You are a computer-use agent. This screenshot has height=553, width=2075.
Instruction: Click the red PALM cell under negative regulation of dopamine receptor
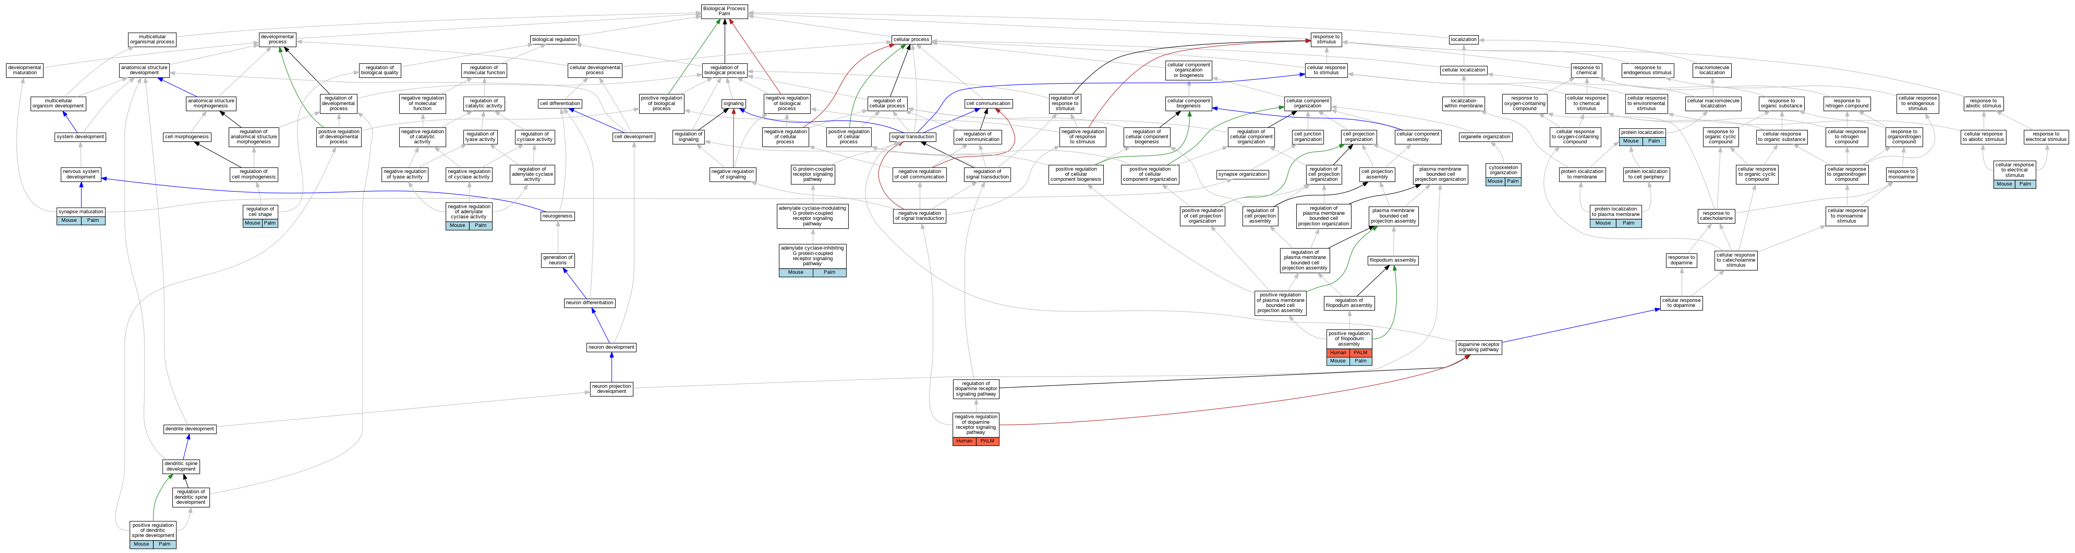988,441
